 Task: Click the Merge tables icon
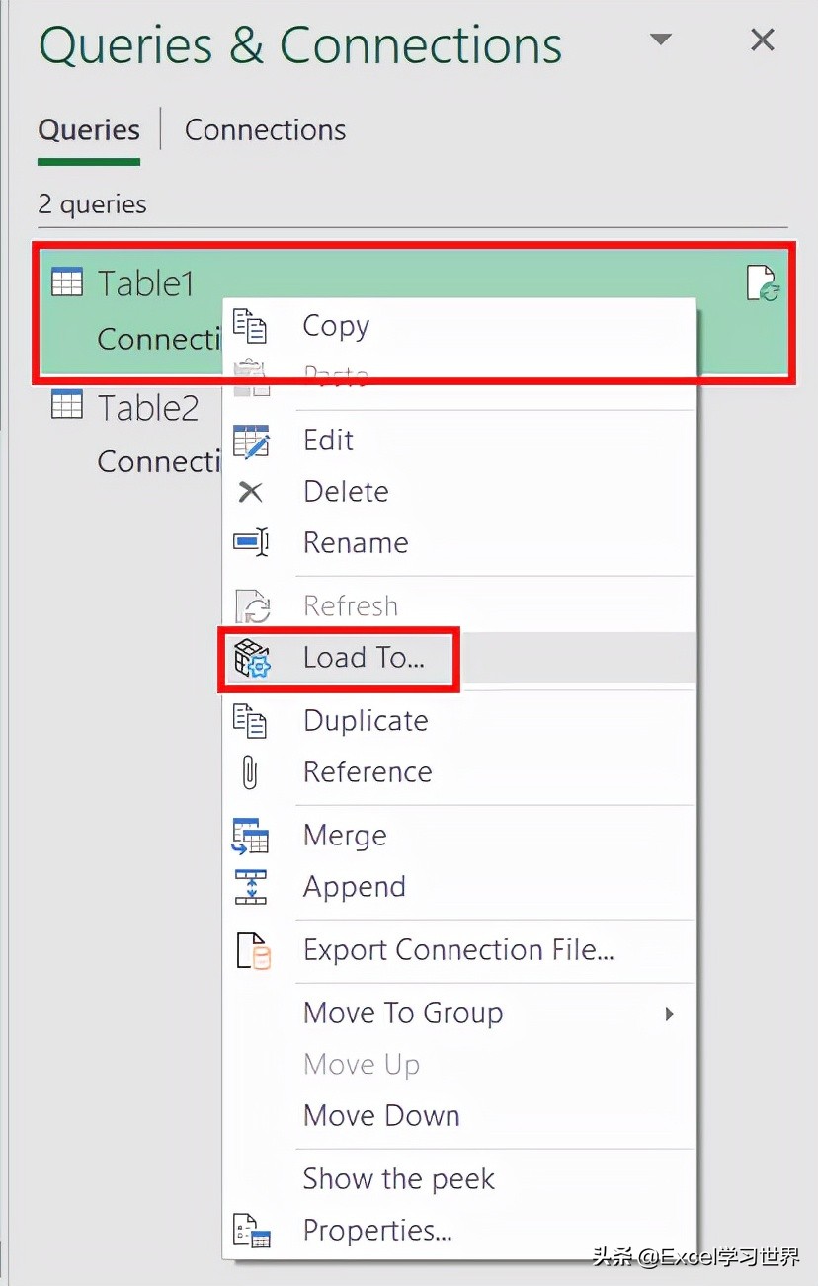251,836
